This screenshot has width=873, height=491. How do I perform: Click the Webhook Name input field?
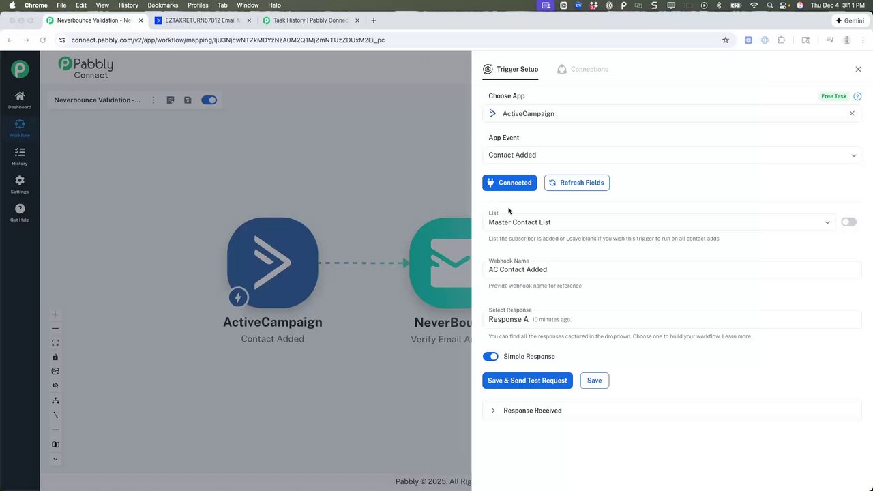click(672, 269)
